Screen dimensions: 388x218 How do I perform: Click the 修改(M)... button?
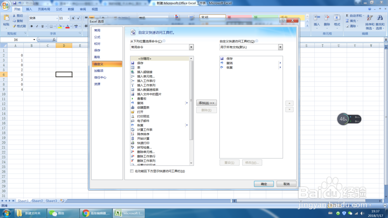click(252, 163)
